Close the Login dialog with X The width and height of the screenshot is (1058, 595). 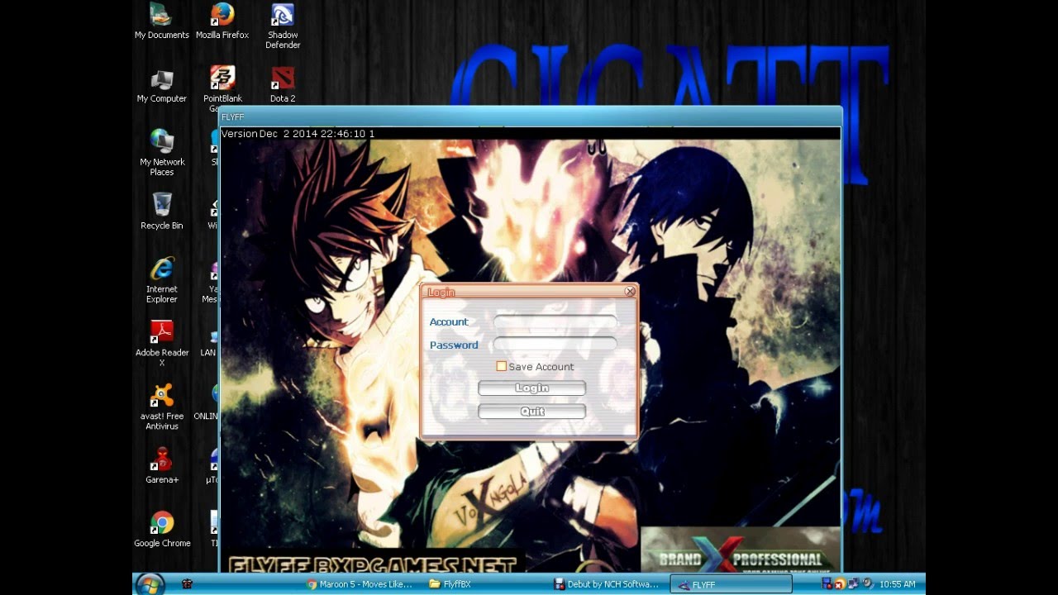(x=630, y=292)
